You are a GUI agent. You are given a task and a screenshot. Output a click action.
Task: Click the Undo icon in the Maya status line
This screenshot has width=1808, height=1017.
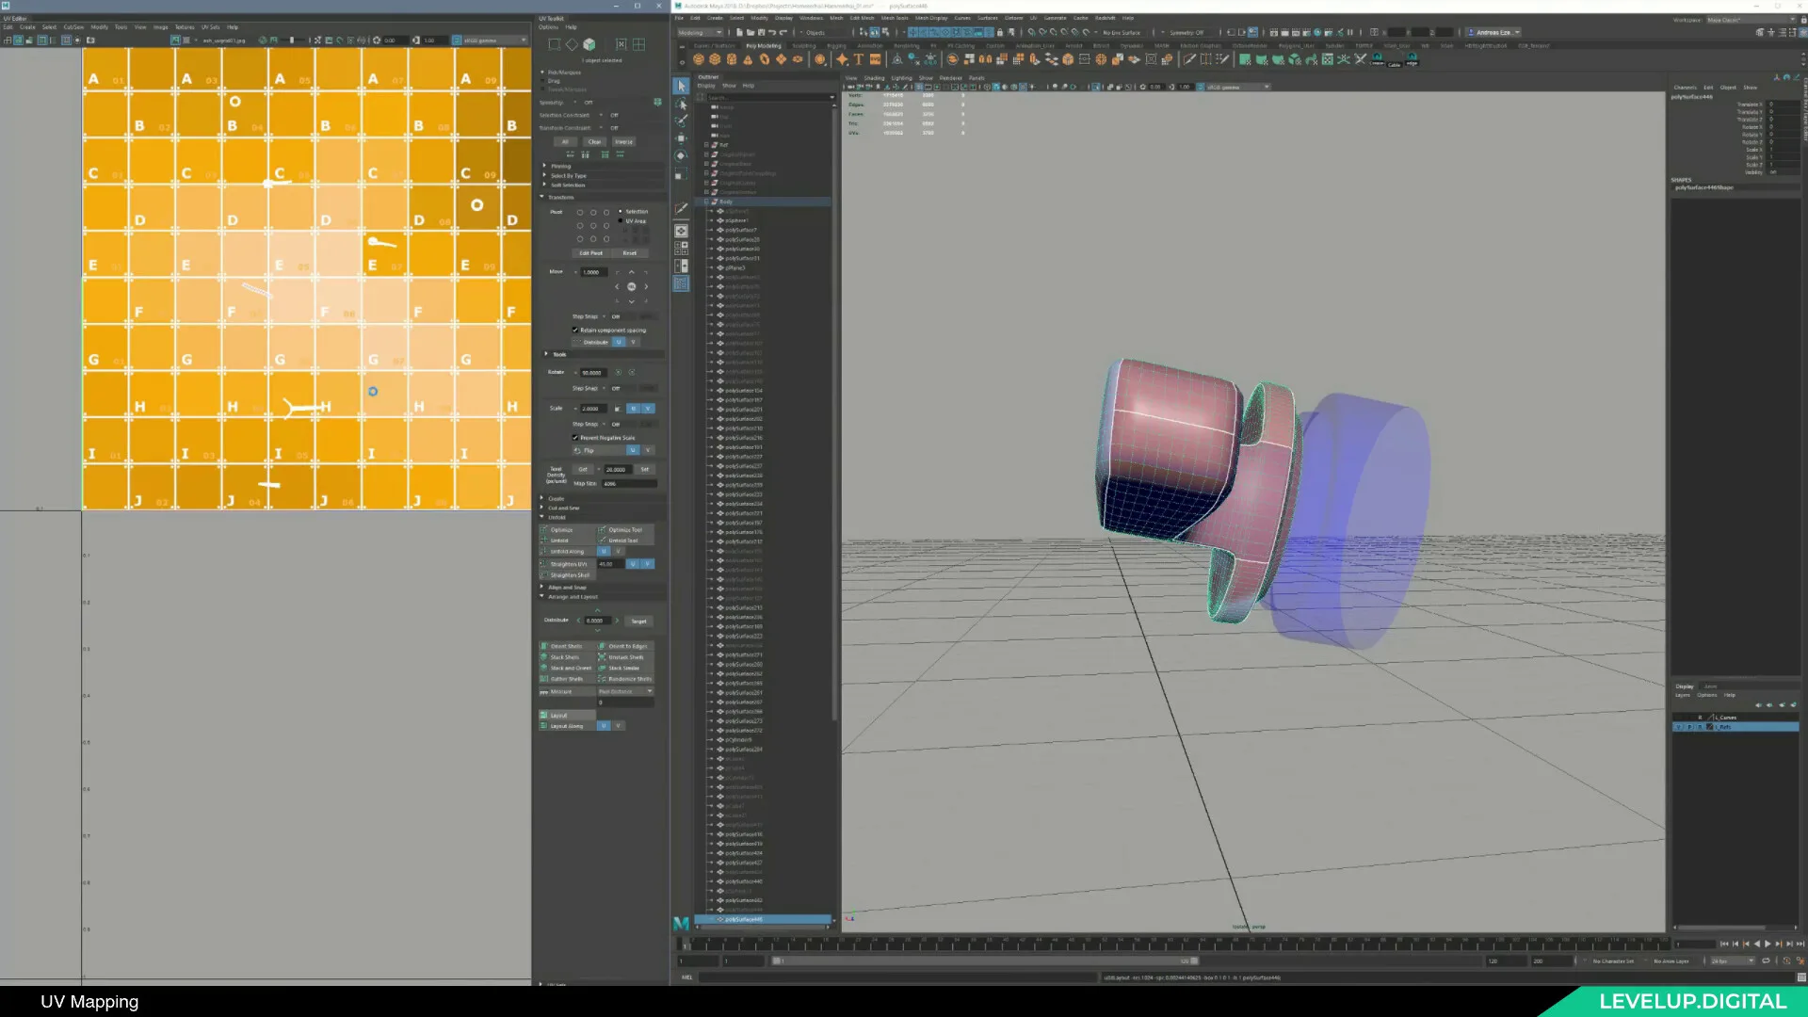coord(772,32)
